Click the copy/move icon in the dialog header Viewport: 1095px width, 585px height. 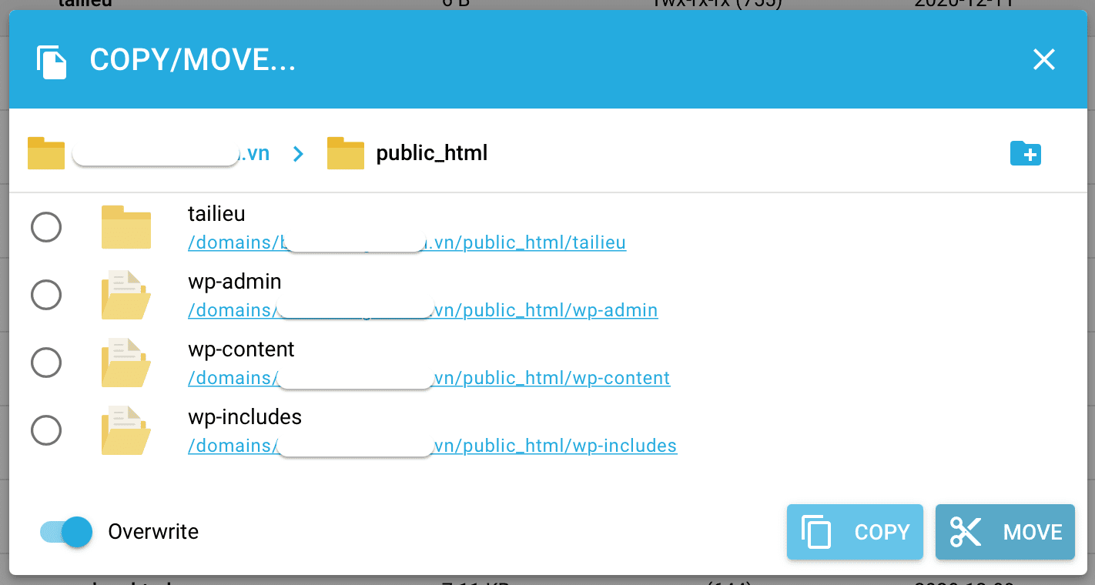pos(51,59)
